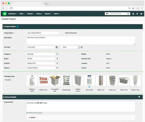Select the Flexible Bag radio button

coord(66,87)
